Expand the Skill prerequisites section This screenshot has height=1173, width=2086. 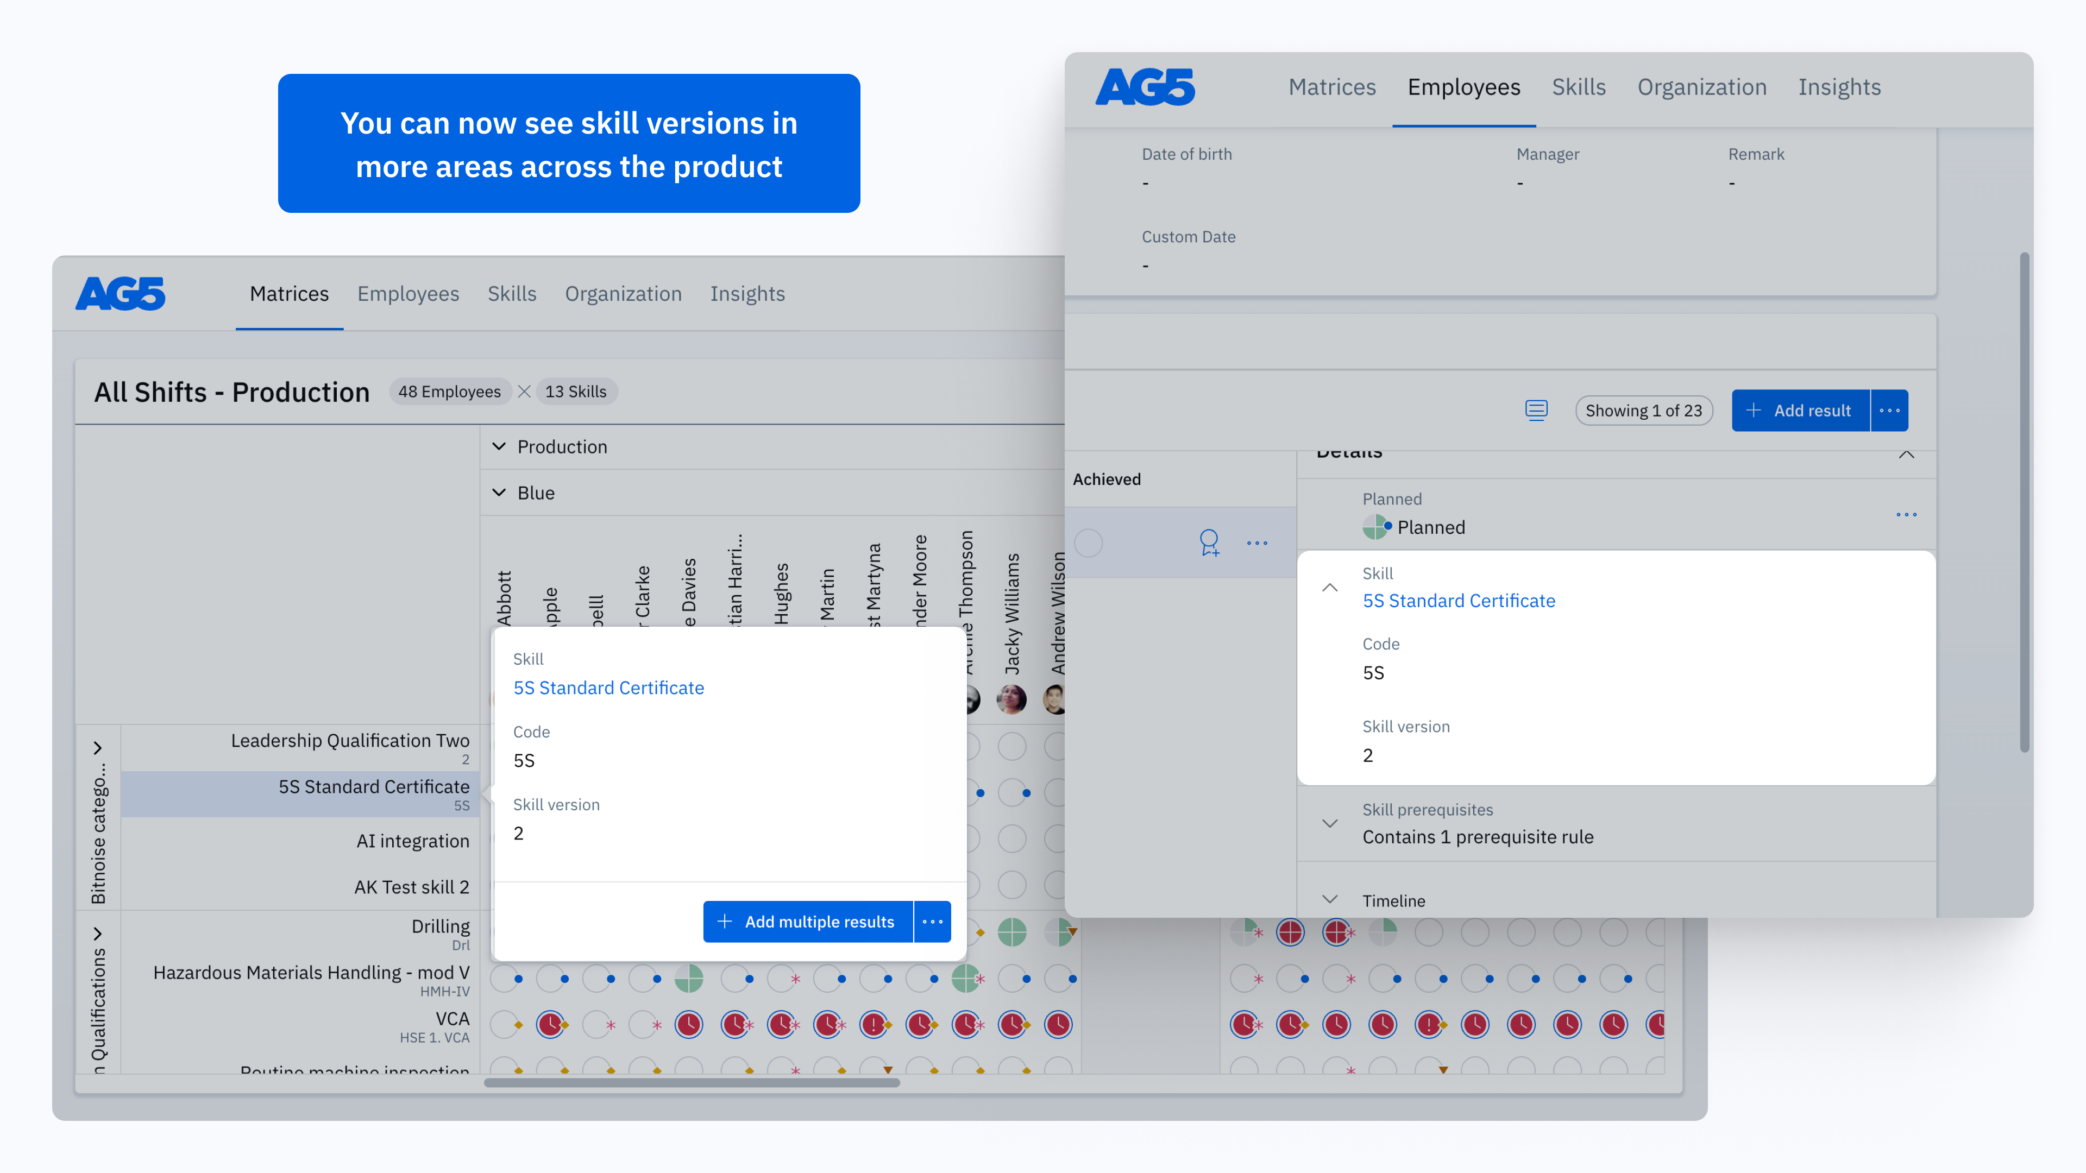pos(1329,823)
